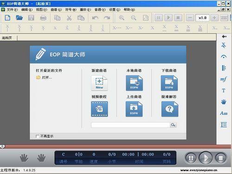The height and width of the screenshot is (174, 232).
Task: Switch to the 起始页 start page tab
Action: [7, 38]
